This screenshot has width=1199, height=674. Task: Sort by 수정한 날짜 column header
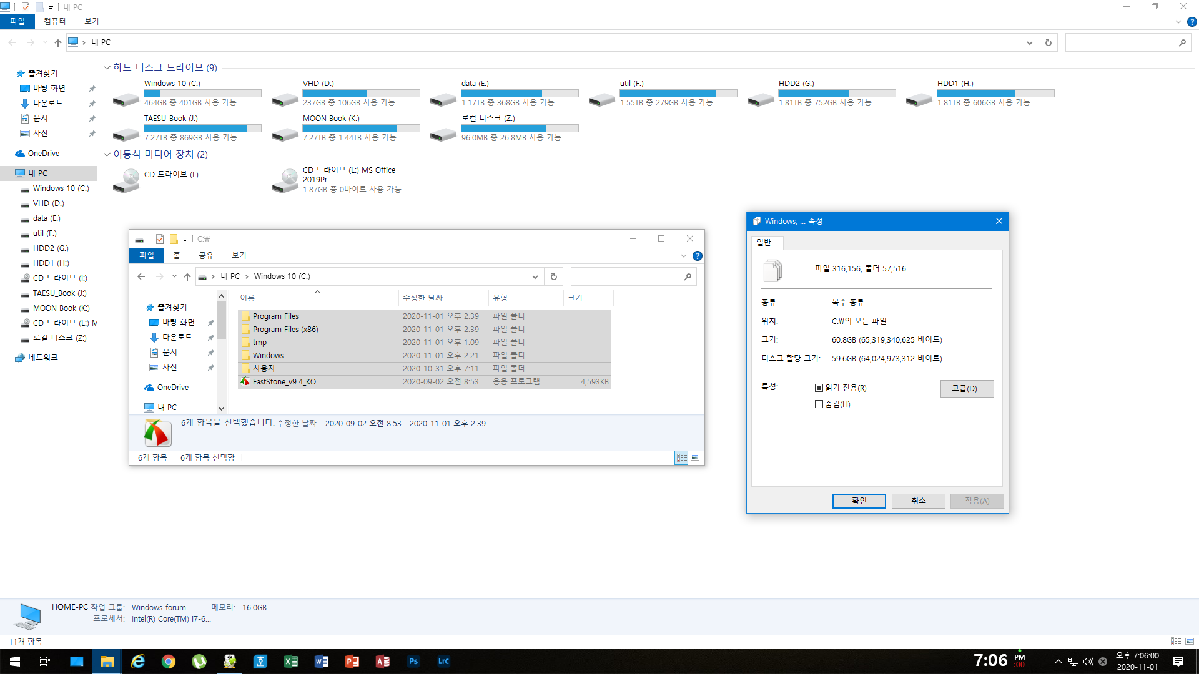click(x=443, y=298)
